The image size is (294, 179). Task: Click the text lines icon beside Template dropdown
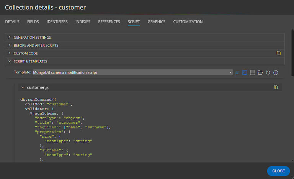[237, 72]
